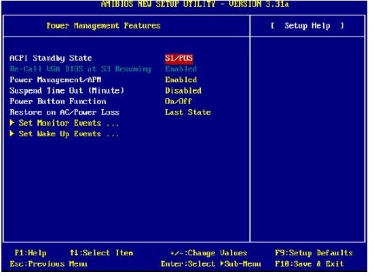Click the arrow beside Set Wake Up Events
The height and width of the screenshot is (276, 374).
pos(12,134)
